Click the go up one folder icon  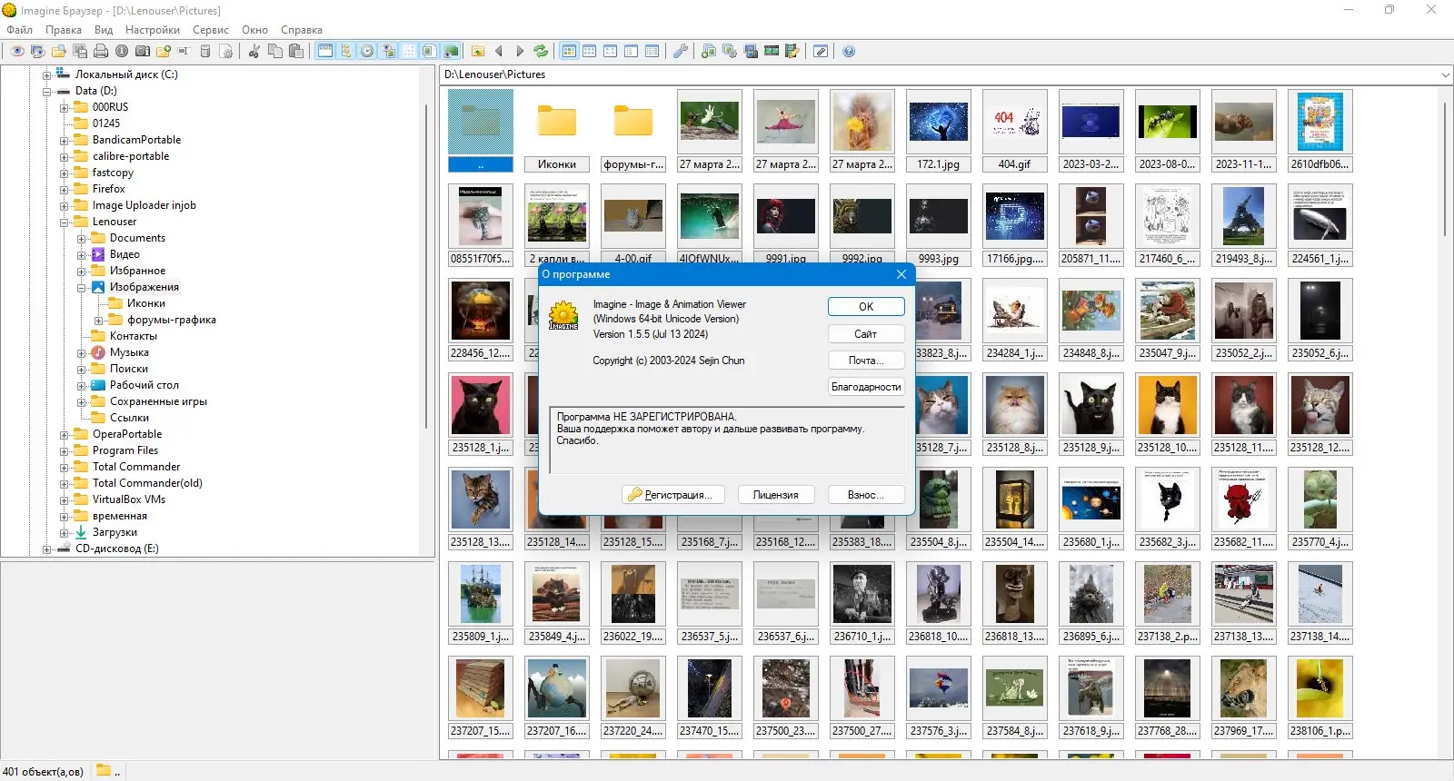point(478,51)
